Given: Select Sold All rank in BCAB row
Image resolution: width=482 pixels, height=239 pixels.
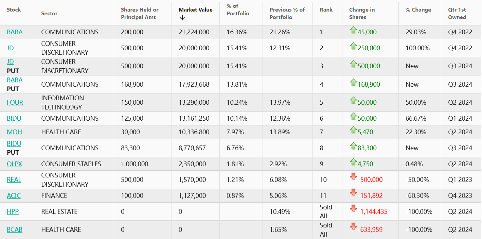Looking at the screenshot, I should tap(326, 229).
